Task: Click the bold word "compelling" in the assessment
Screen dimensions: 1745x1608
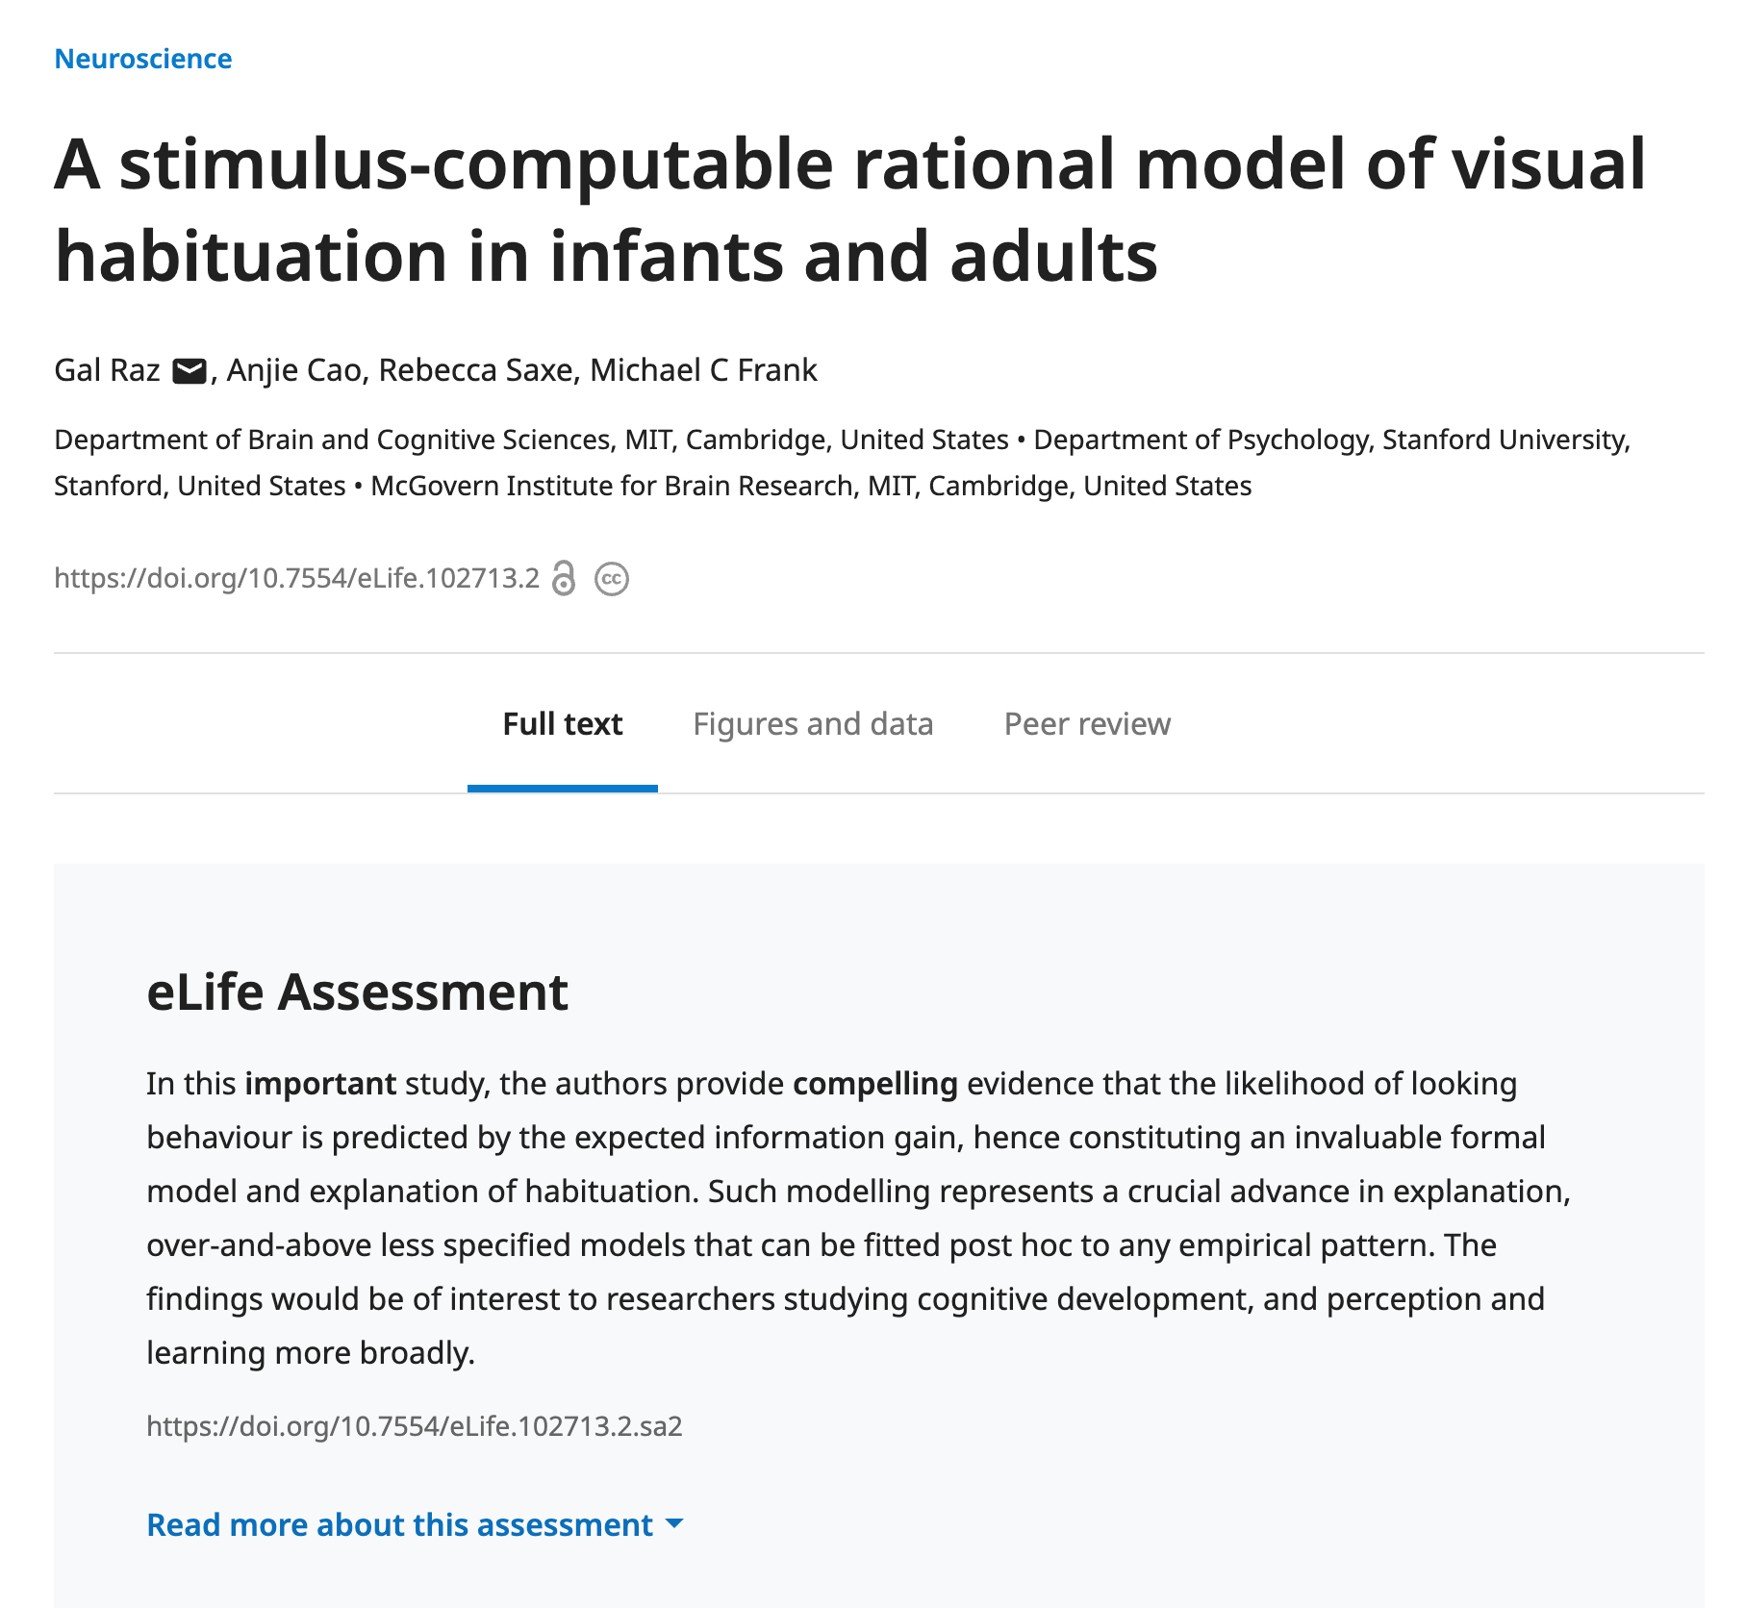Action: (x=874, y=1084)
